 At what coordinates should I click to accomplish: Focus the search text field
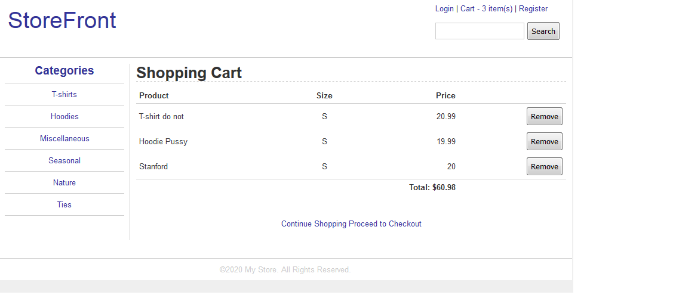pos(480,31)
